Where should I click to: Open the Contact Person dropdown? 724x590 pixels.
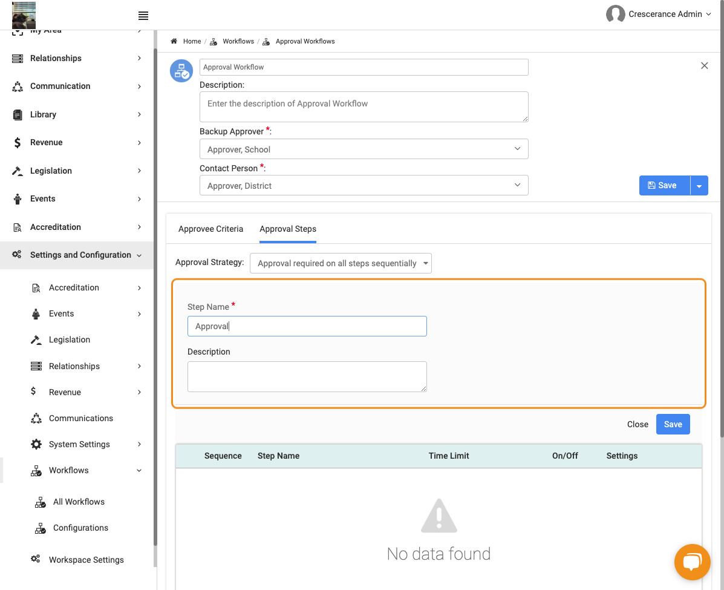coord(364,185)
